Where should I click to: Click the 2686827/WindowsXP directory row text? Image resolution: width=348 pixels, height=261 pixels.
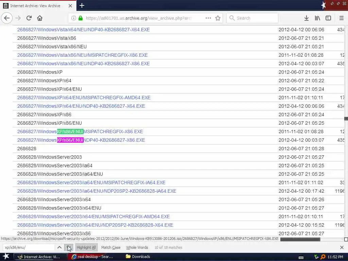pyautogui.click(x=40, y=72)
